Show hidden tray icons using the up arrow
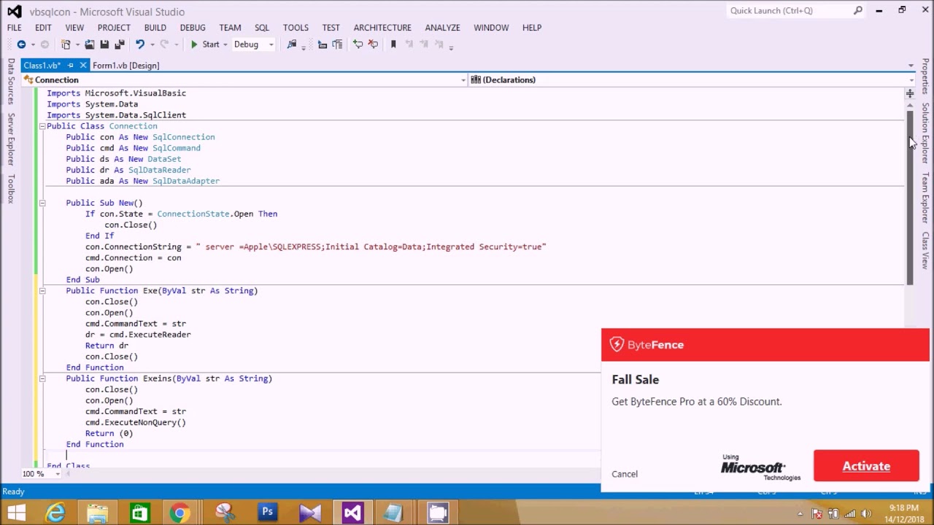The width and height of the screenshot is (934, 525). [800, 513]
